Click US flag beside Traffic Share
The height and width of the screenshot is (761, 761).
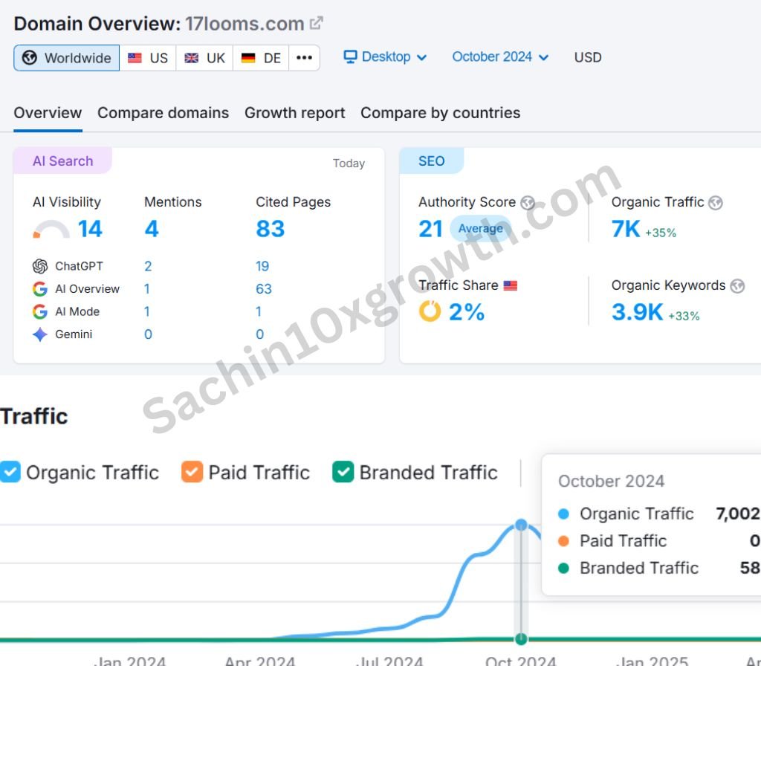[x=511, y=286]
